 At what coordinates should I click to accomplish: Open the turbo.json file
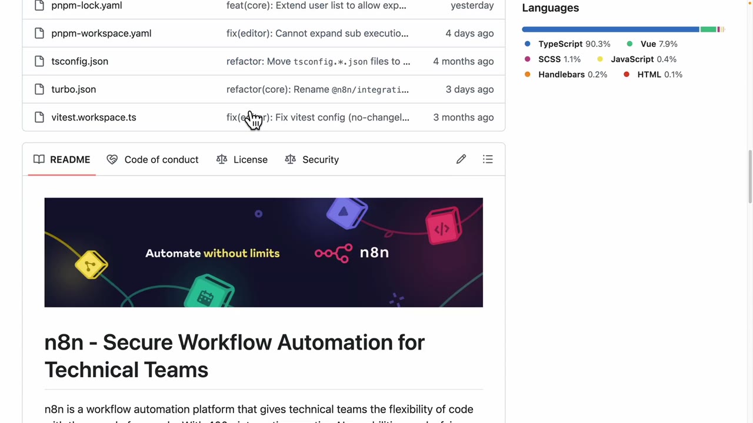[74, 89]
